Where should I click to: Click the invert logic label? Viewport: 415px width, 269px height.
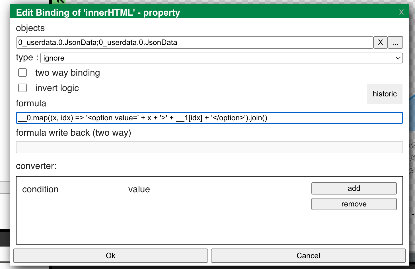(x=57, y=88)
